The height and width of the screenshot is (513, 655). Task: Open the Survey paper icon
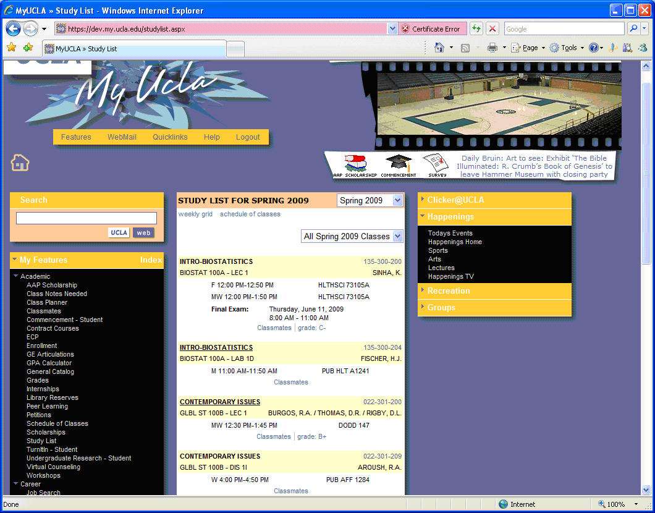tap(436, 164)
